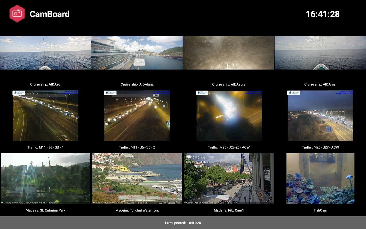Click the 'Cruise ship: AIDAluna' caption
The width and height of the screenshot is (366, 229).
click(x=137, y=84)
